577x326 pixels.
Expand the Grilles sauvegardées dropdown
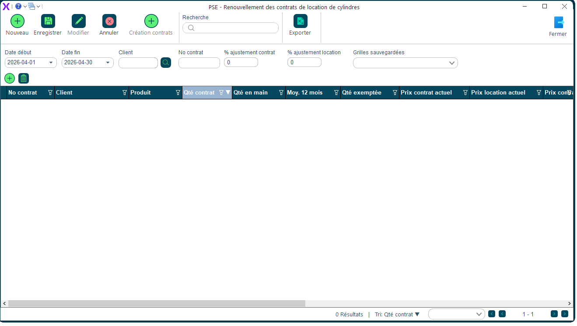452,63
